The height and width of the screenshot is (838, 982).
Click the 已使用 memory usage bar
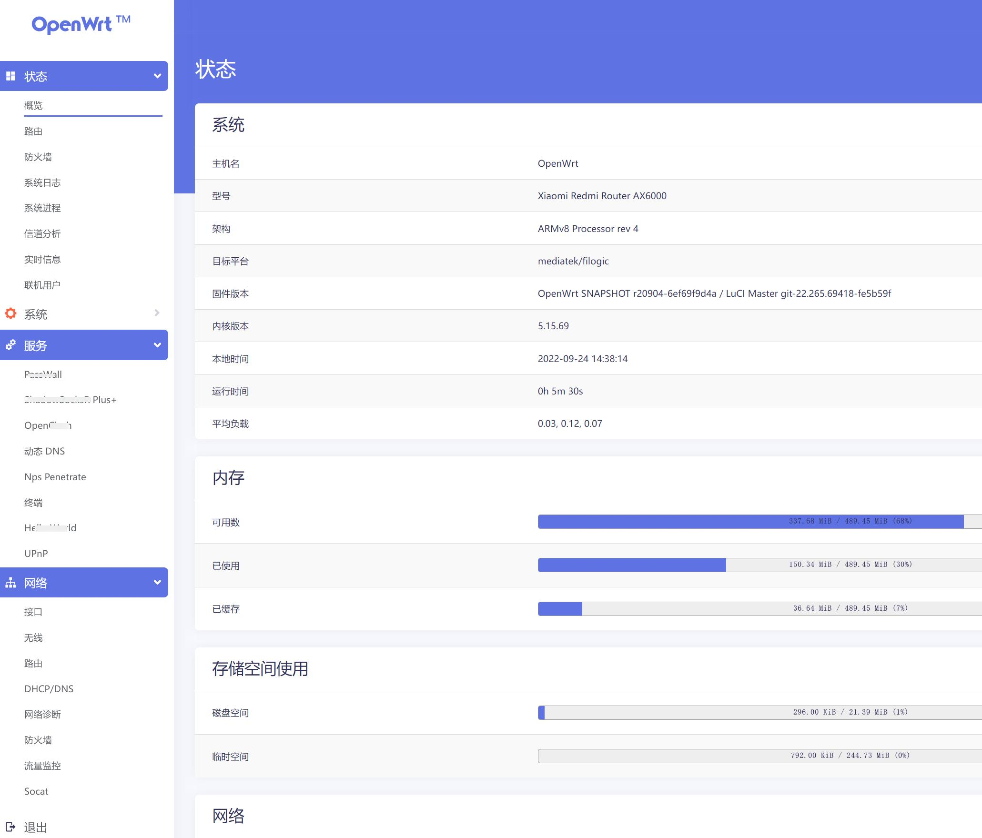(759, 565)
